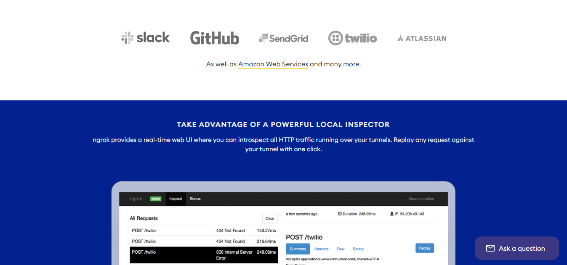Open the Documentation link in ngrok inspector
The image size is (567, 265).
421,199
